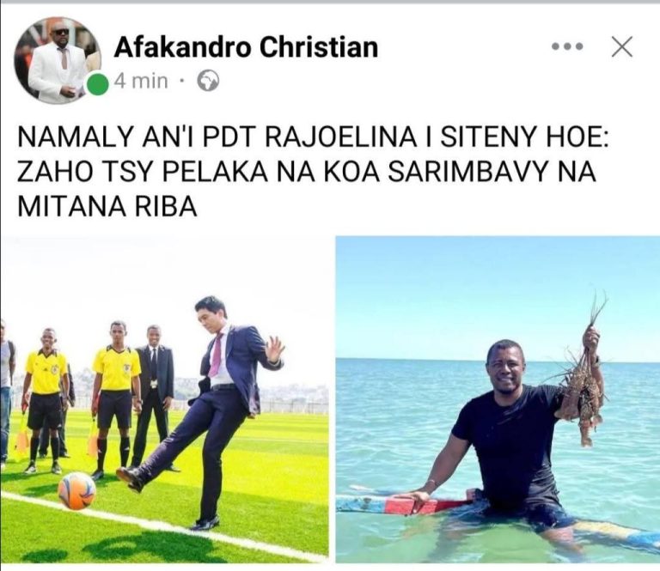This screenshot has width=660, height=571.
Task: Click the leftmost referee in yellow jersey
Action: click(x=46, y=400)
